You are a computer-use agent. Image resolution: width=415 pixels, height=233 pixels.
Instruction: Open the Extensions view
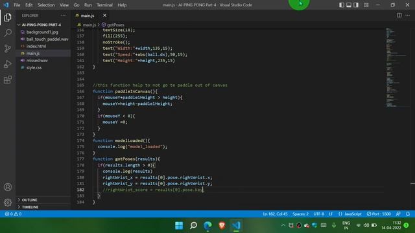8,80
